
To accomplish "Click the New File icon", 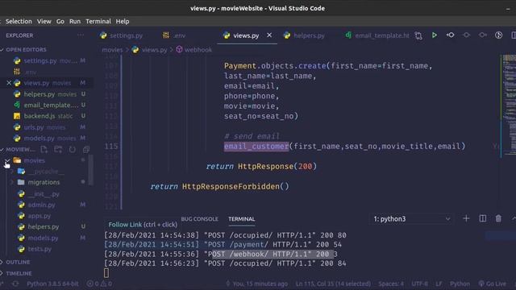I will coord(44,149).
